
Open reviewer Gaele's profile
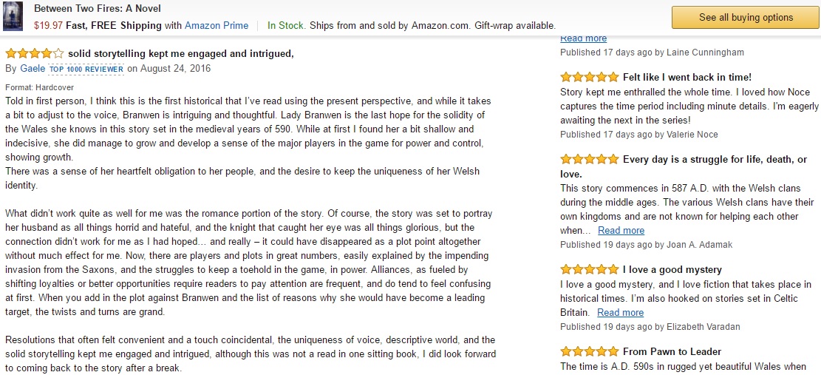(31, 69)
